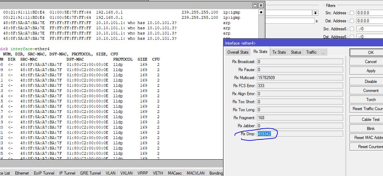Open the Traffic tab
This screenshot has height=176, width=383.
coord(311,52)
